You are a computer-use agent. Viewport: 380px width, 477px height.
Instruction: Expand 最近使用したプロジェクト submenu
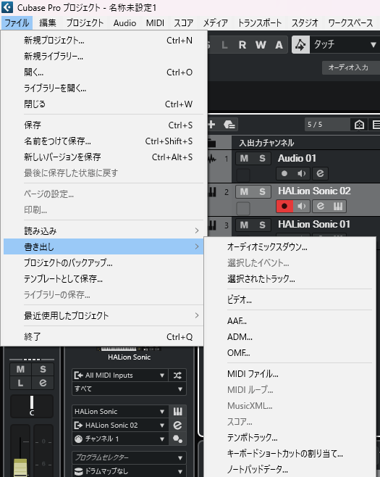coord(104,315)
